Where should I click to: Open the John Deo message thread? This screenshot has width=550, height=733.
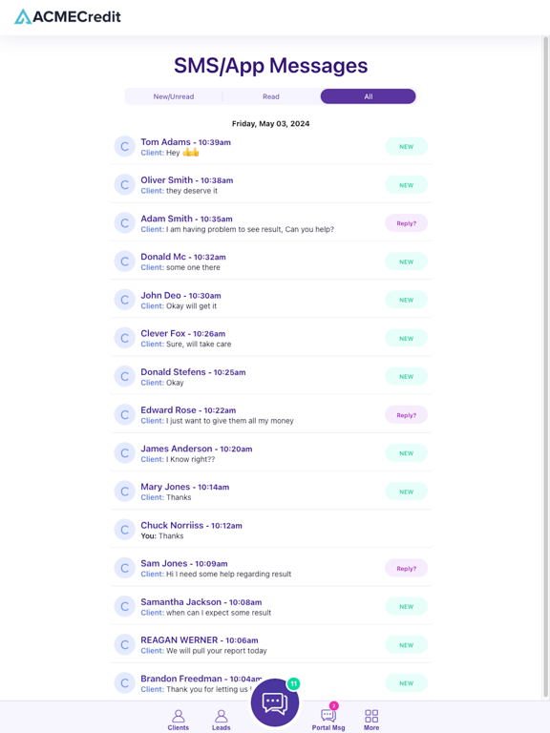coord(271,300)
